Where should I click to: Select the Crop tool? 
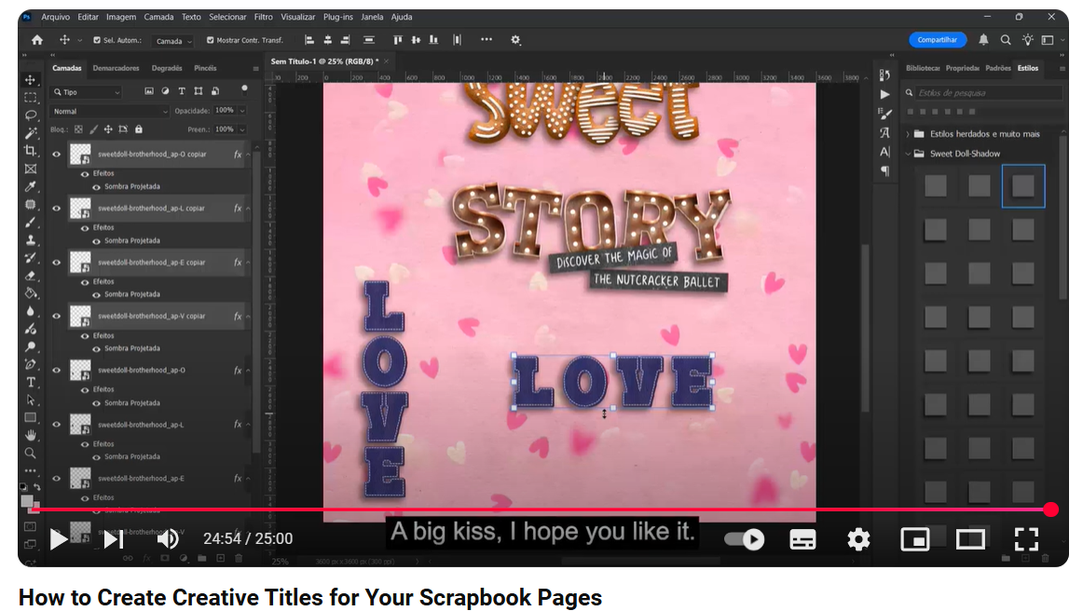tap(31, 151)
